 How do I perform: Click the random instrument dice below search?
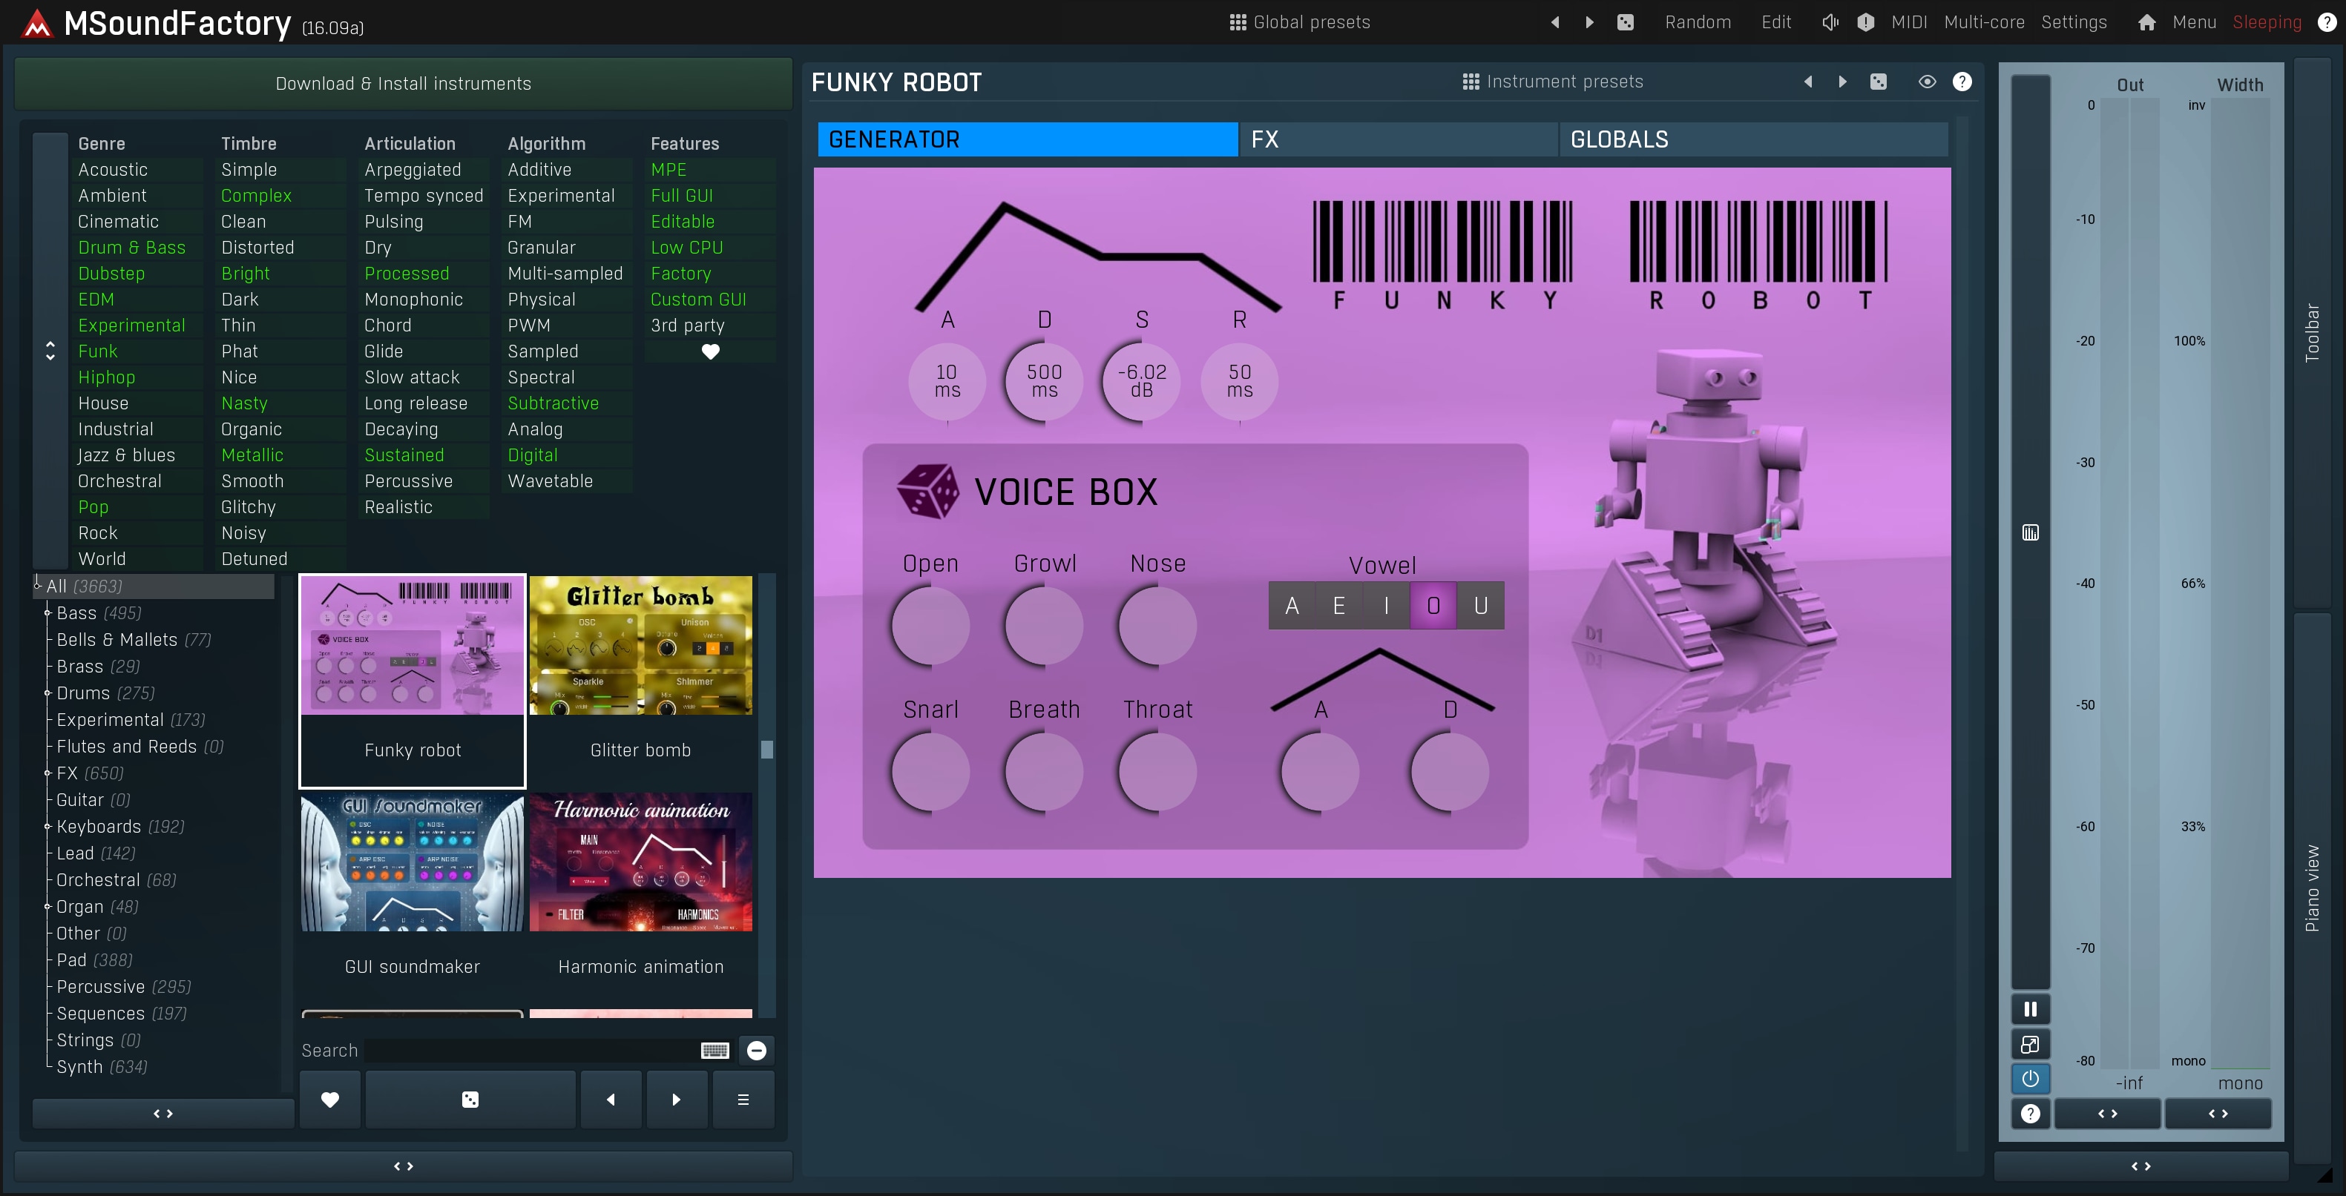click(x=470, y=1100)
